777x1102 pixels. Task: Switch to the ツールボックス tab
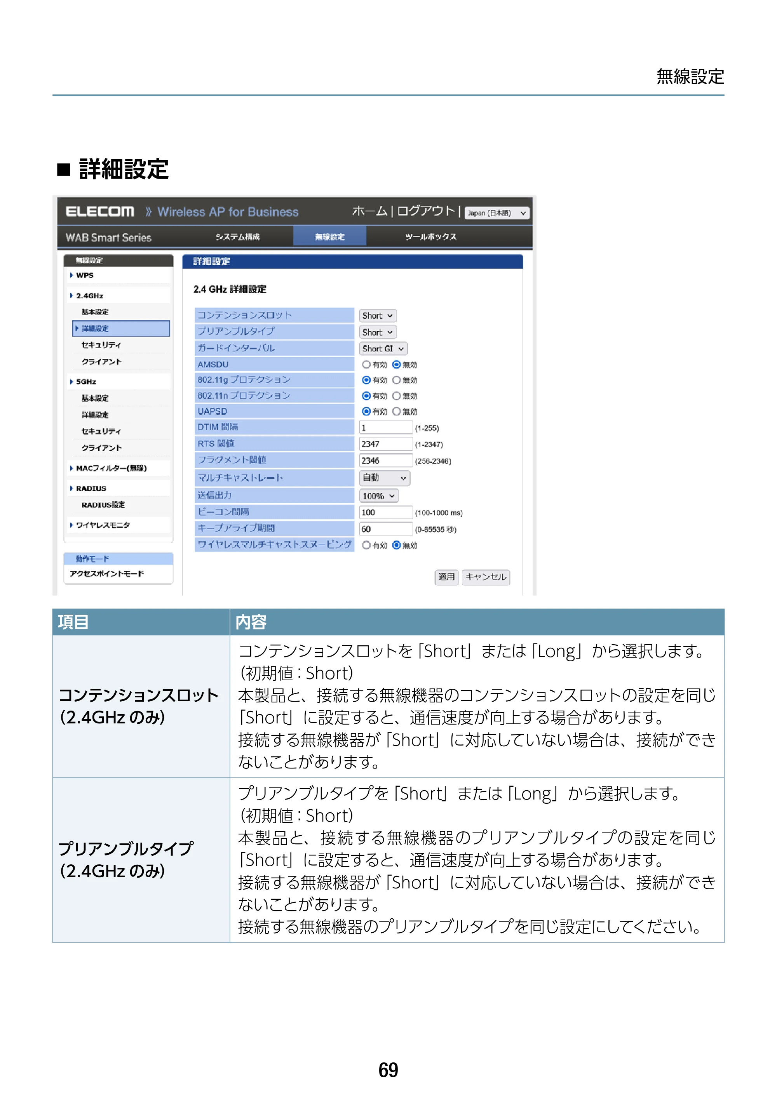pyautogui.click(x=431, y=237)
